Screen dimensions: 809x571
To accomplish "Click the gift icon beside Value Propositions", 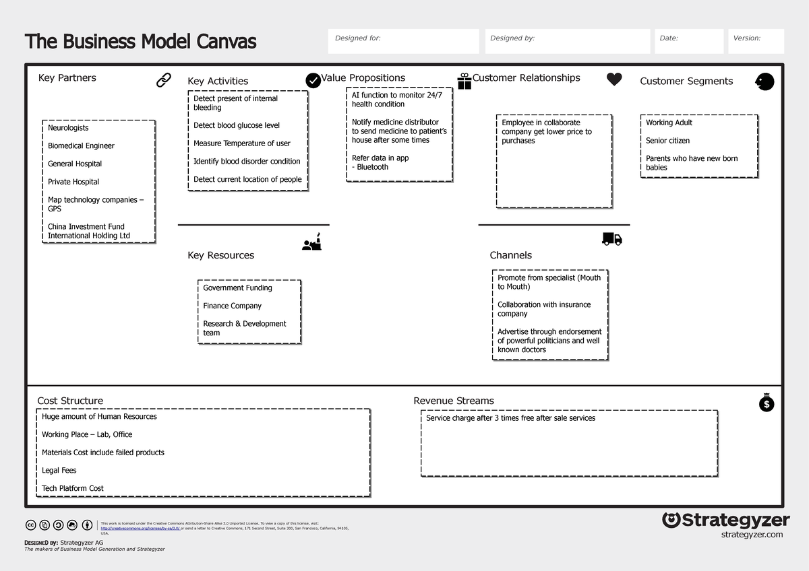I will [464, 79].
